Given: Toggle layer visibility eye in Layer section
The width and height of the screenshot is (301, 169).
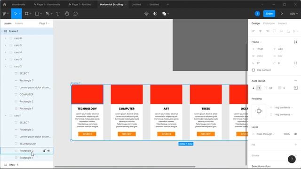Looking at the screenshot, I should tap(296, 134).
